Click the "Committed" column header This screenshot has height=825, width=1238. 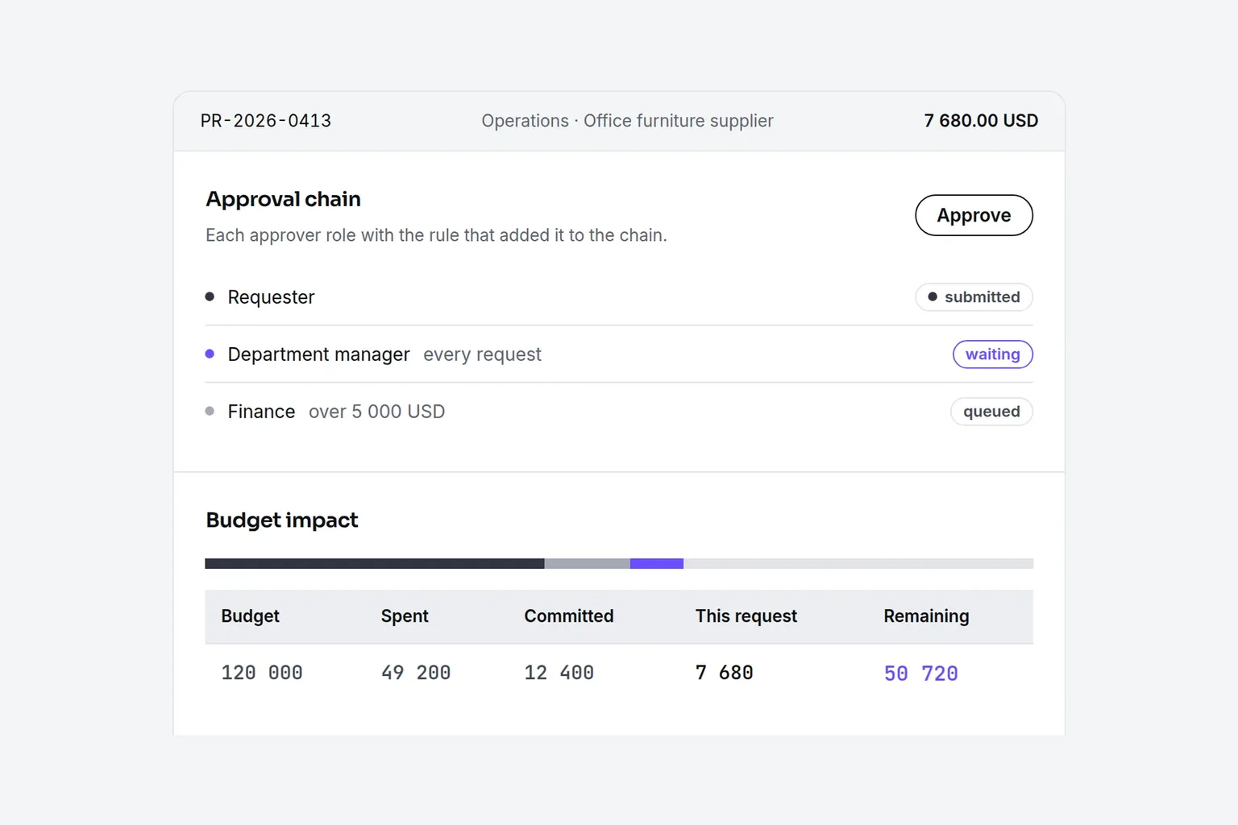[569, 616]
